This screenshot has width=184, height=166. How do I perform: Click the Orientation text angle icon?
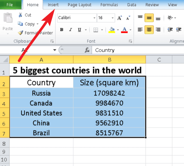170,18
